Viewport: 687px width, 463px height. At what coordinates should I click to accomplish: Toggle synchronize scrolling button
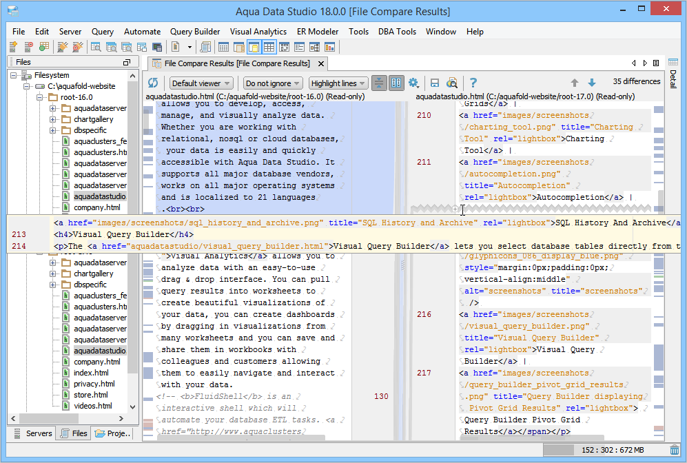pyautogui.click(x=396, y=83)
